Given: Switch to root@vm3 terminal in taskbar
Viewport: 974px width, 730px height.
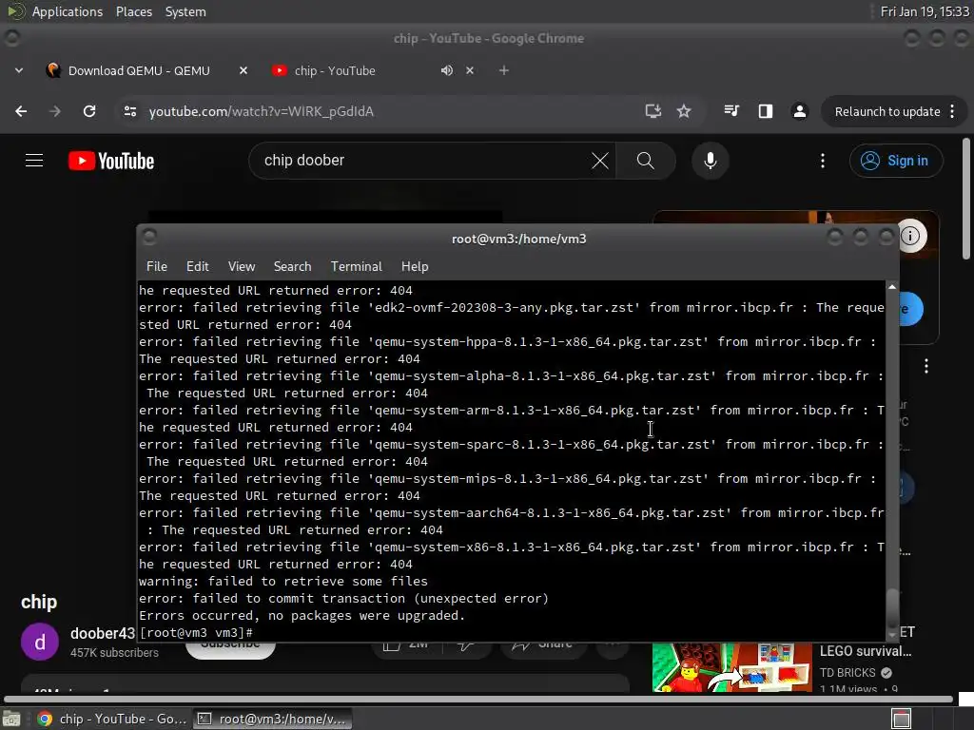Looking at the screenshot, I should click(273, 719).
